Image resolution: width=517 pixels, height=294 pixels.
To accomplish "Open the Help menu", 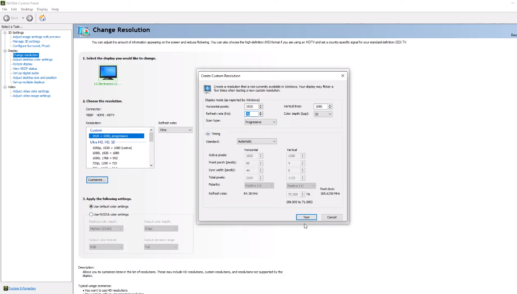I will tap(55, 9).
